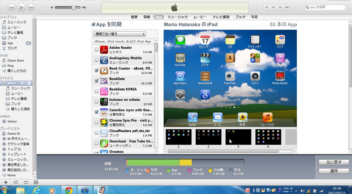This screenshot has width=352, height=194.
Task: Click the Google app icon on iPad preview
Action: [205, 95]
